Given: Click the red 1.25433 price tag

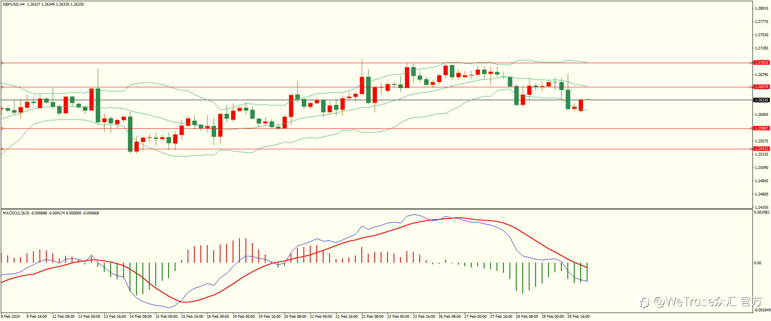Looking at the screenshot, I should click(761, 149).
